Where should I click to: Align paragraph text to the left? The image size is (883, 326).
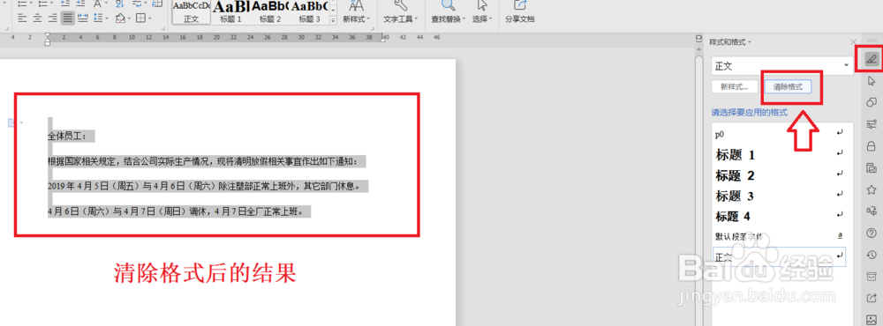click(23, 19)
